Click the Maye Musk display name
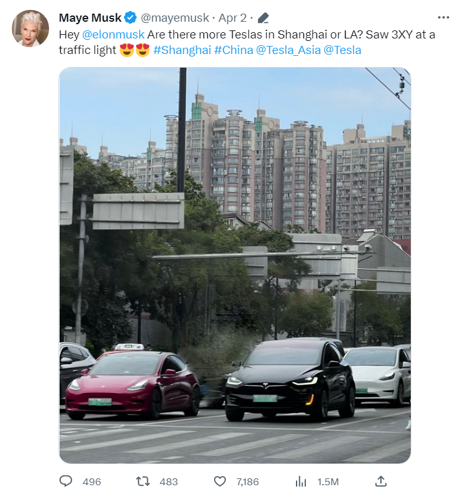 (x=90, y=18)
